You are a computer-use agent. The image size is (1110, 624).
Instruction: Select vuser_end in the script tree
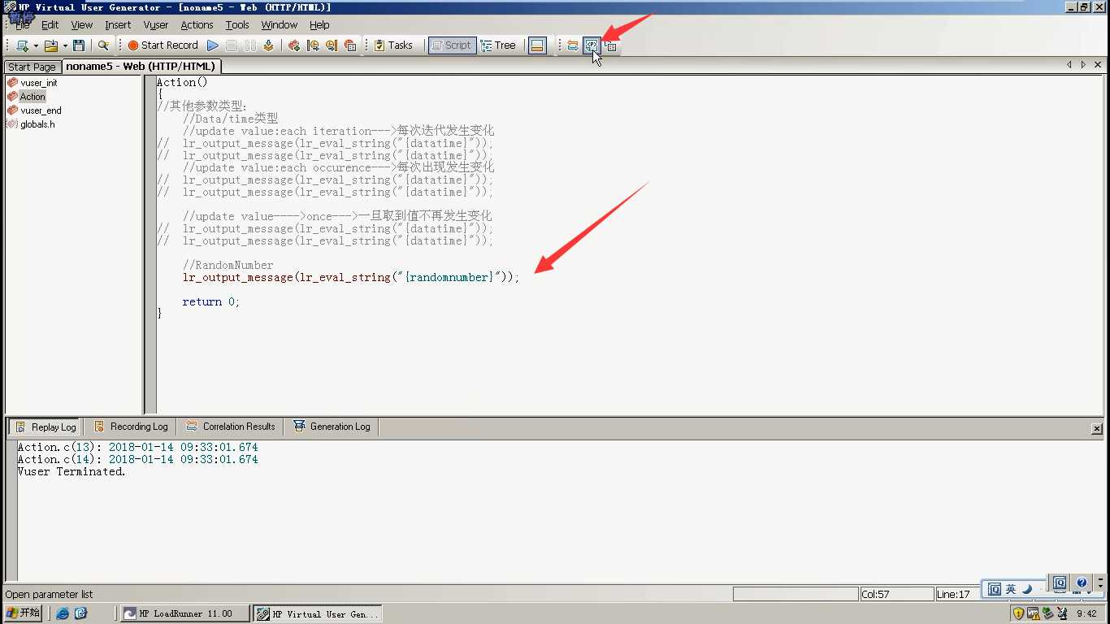click(x=41, y=110)
